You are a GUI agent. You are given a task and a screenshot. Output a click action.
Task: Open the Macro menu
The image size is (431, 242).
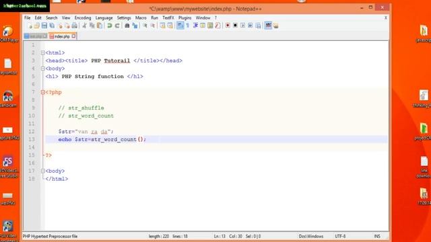click(141, 18)
